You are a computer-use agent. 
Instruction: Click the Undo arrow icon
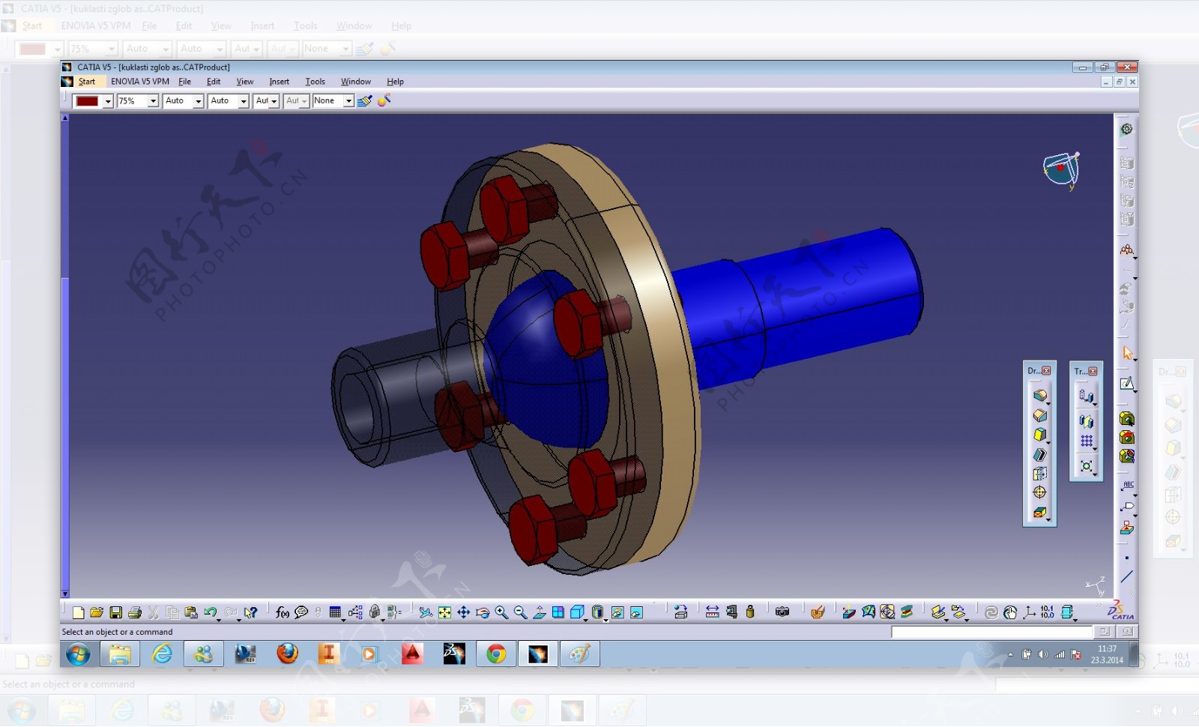pos(210,612)
